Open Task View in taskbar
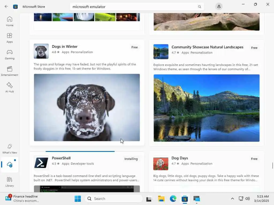Viewport: 274px width, 205px height. [149, 199]
